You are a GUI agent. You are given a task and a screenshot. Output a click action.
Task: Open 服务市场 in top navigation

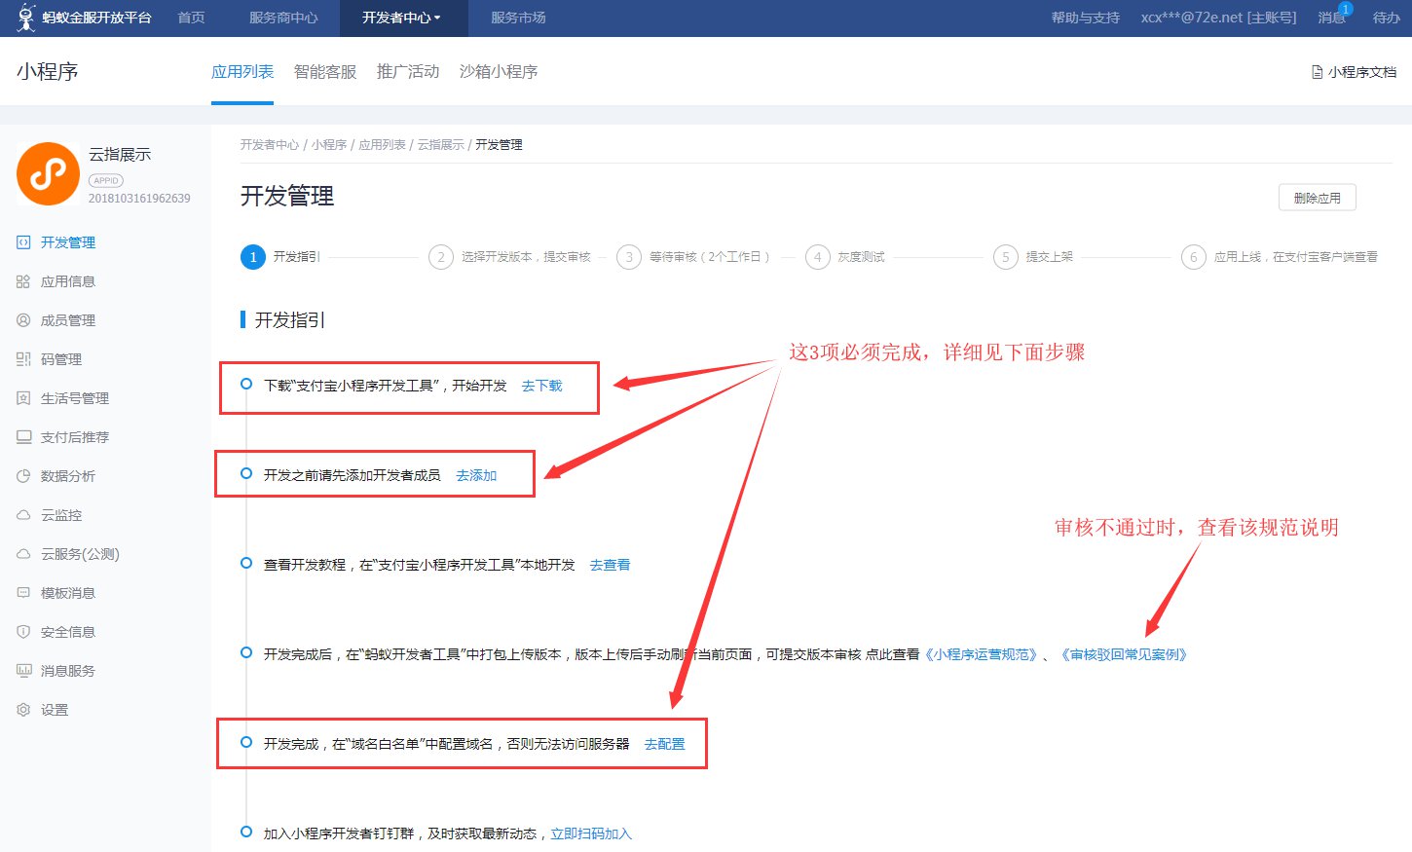518,18
